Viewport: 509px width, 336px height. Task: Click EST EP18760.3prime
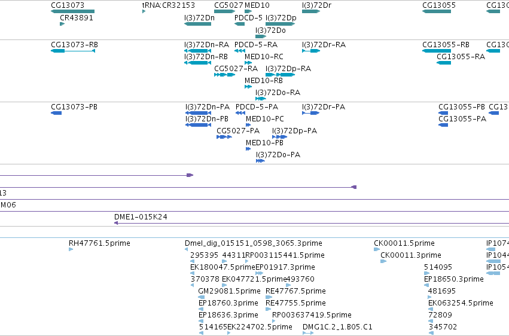click(201, 309)
